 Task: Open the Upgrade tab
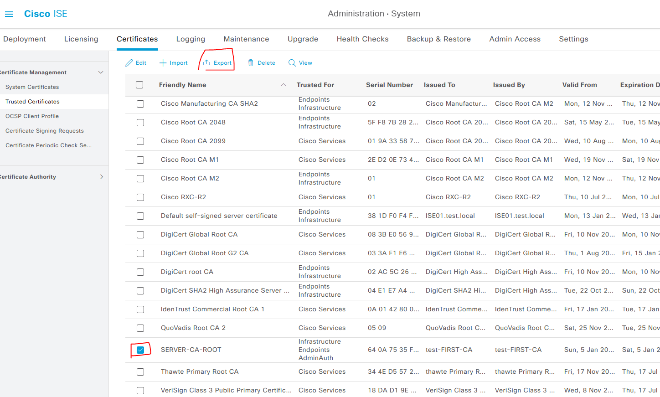pos(303,39)
